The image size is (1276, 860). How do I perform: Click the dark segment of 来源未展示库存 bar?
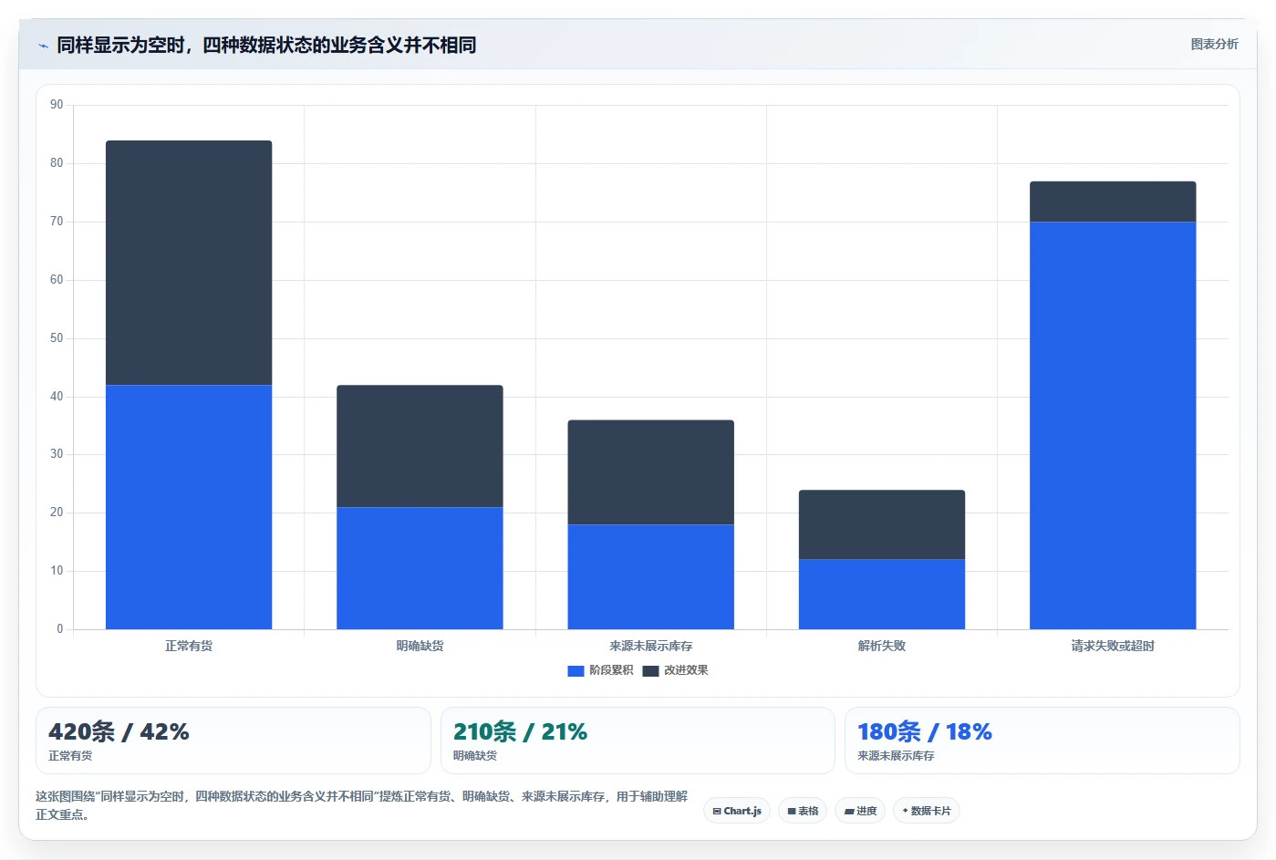tap(650, 472)
